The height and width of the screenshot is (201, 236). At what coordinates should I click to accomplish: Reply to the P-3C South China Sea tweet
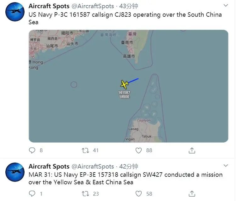[x=32, y=151]
